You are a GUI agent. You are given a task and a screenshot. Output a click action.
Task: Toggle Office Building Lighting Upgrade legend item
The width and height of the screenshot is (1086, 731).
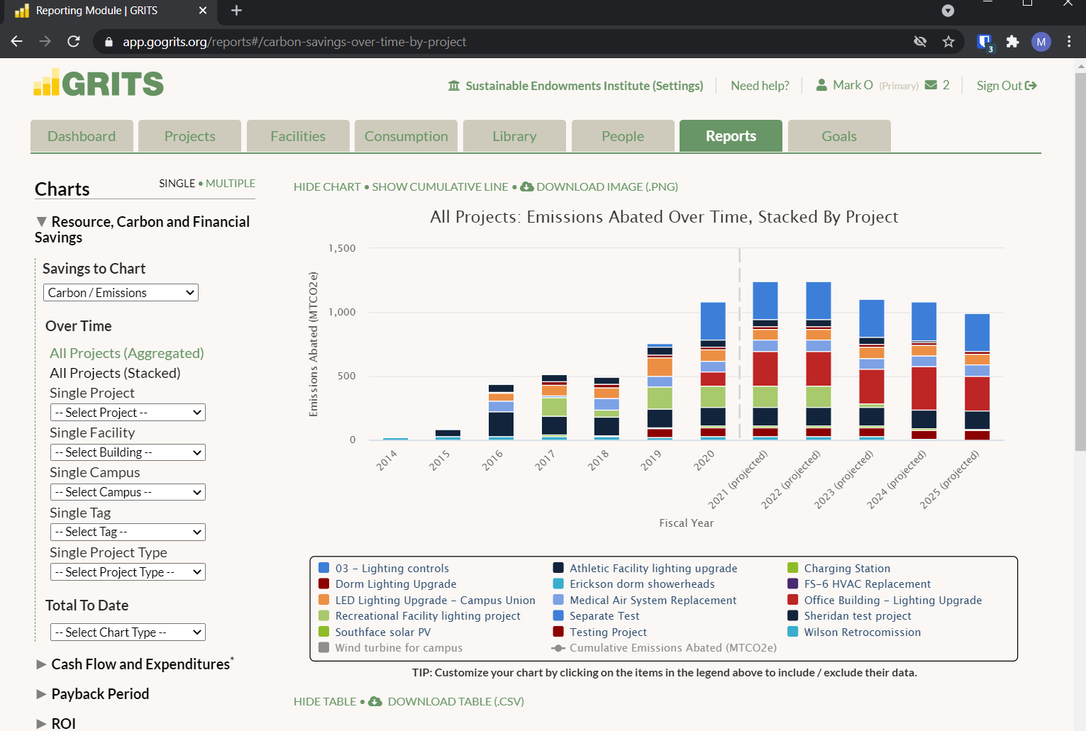pos(892,601)
